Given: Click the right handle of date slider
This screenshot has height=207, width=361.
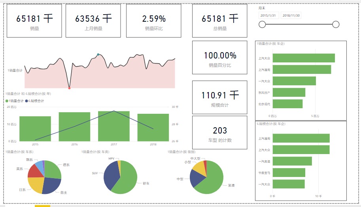Looking at the screenshot, I should click(x=336, y=24).
